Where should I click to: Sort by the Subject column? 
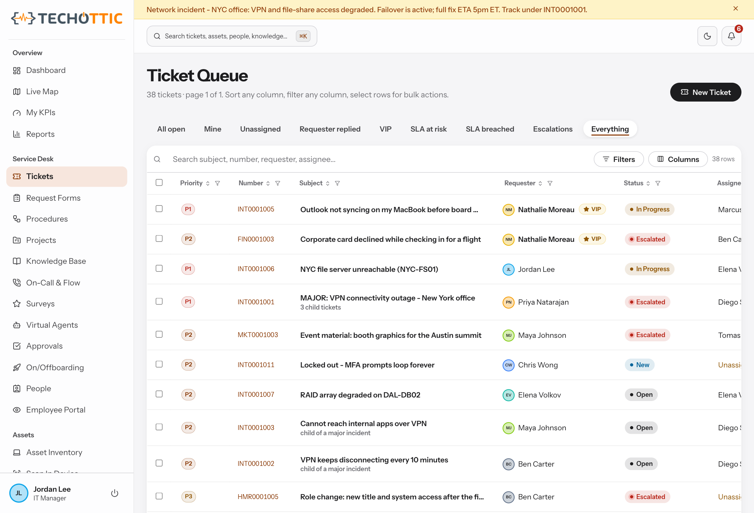coord(314,183)
